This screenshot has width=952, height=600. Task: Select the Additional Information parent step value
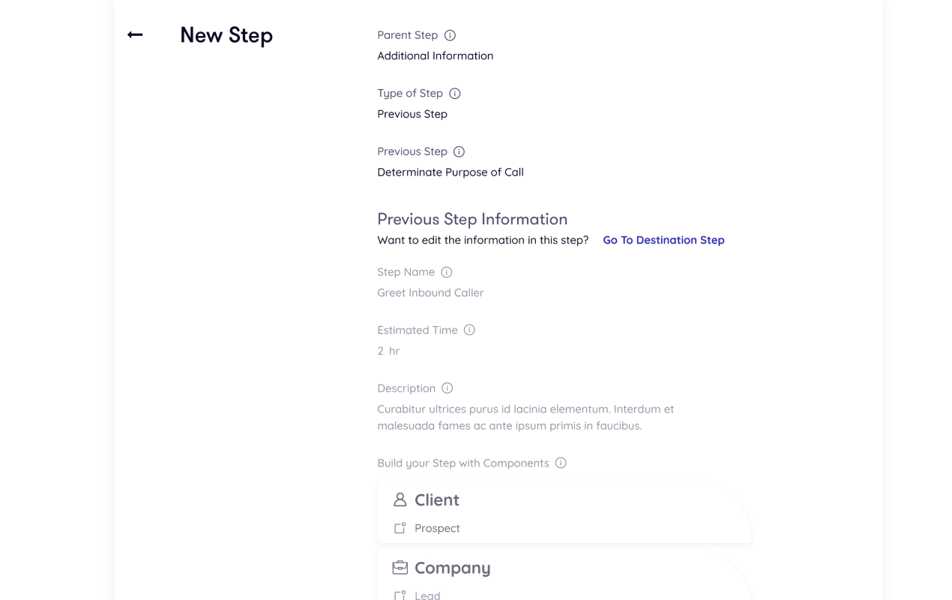(x=435, y=55)
